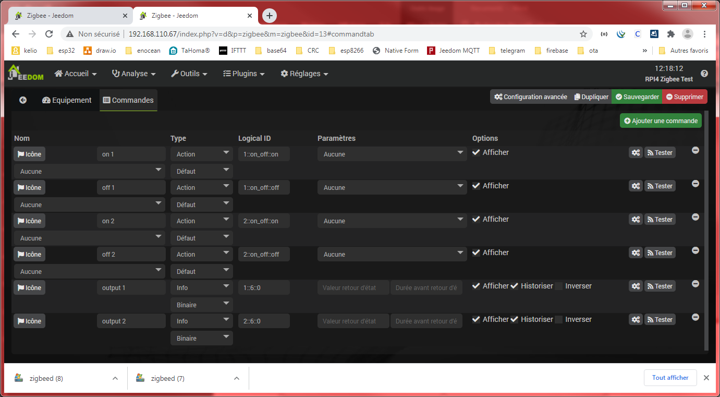Test the output 2 command with Tester

pos(660,320)
